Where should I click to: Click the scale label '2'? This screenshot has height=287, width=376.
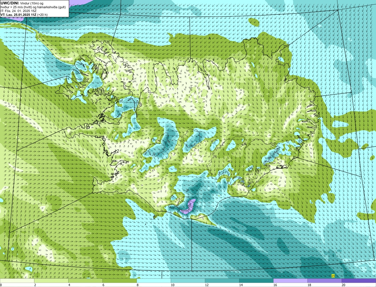(x=35, y=285)
